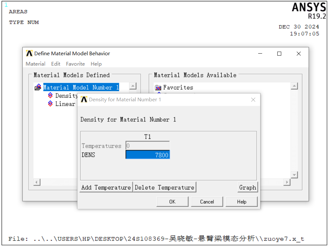Open the Favorites item in available models
Image resolution: width=329 pixels, height=248 pixels.
point(178,87)
